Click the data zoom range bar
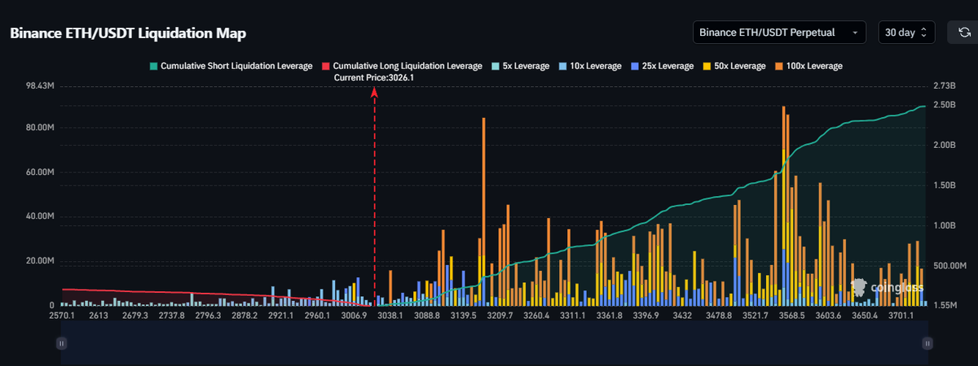Screen dimensions: 978x366 [x=493, y=343]
